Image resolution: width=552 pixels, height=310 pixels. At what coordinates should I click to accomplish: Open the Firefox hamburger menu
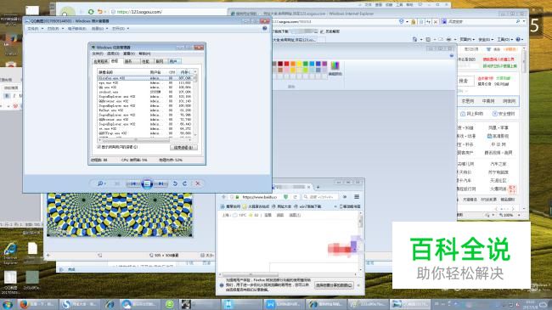(x=357, y=197)
